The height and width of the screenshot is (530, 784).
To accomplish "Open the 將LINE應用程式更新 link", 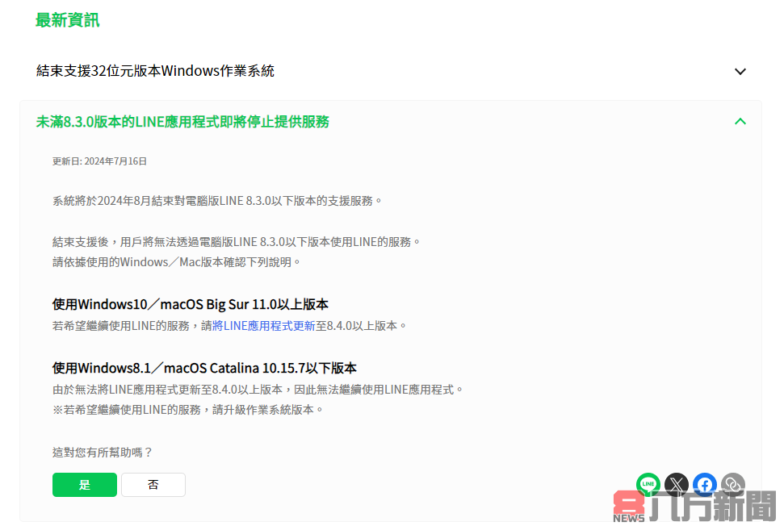I will (x=263, y=326).
